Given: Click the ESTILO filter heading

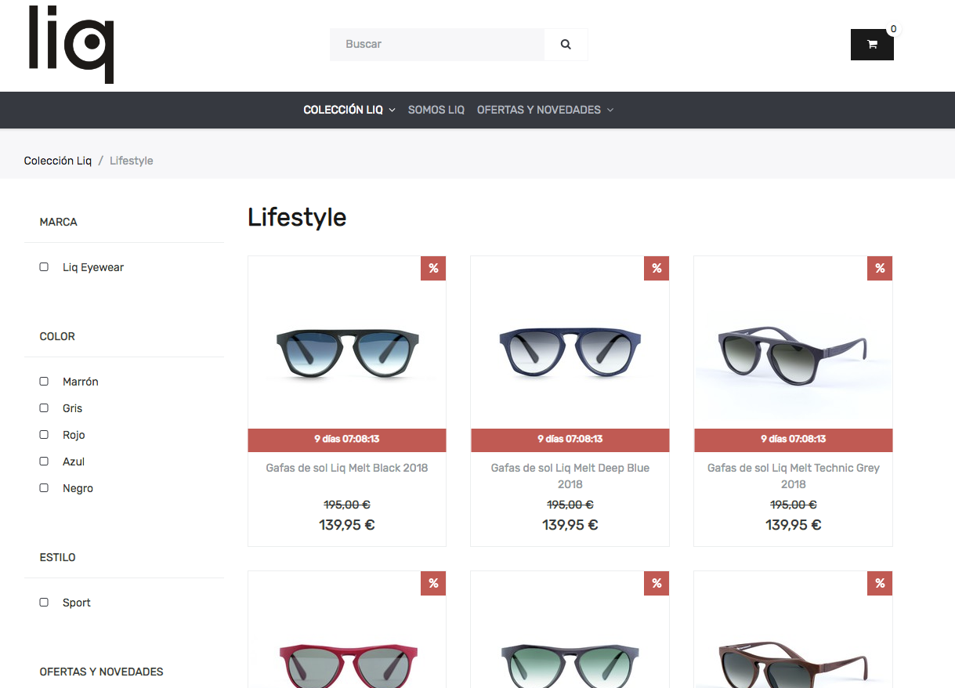Looking at the screenshot, I should [58, 557].
